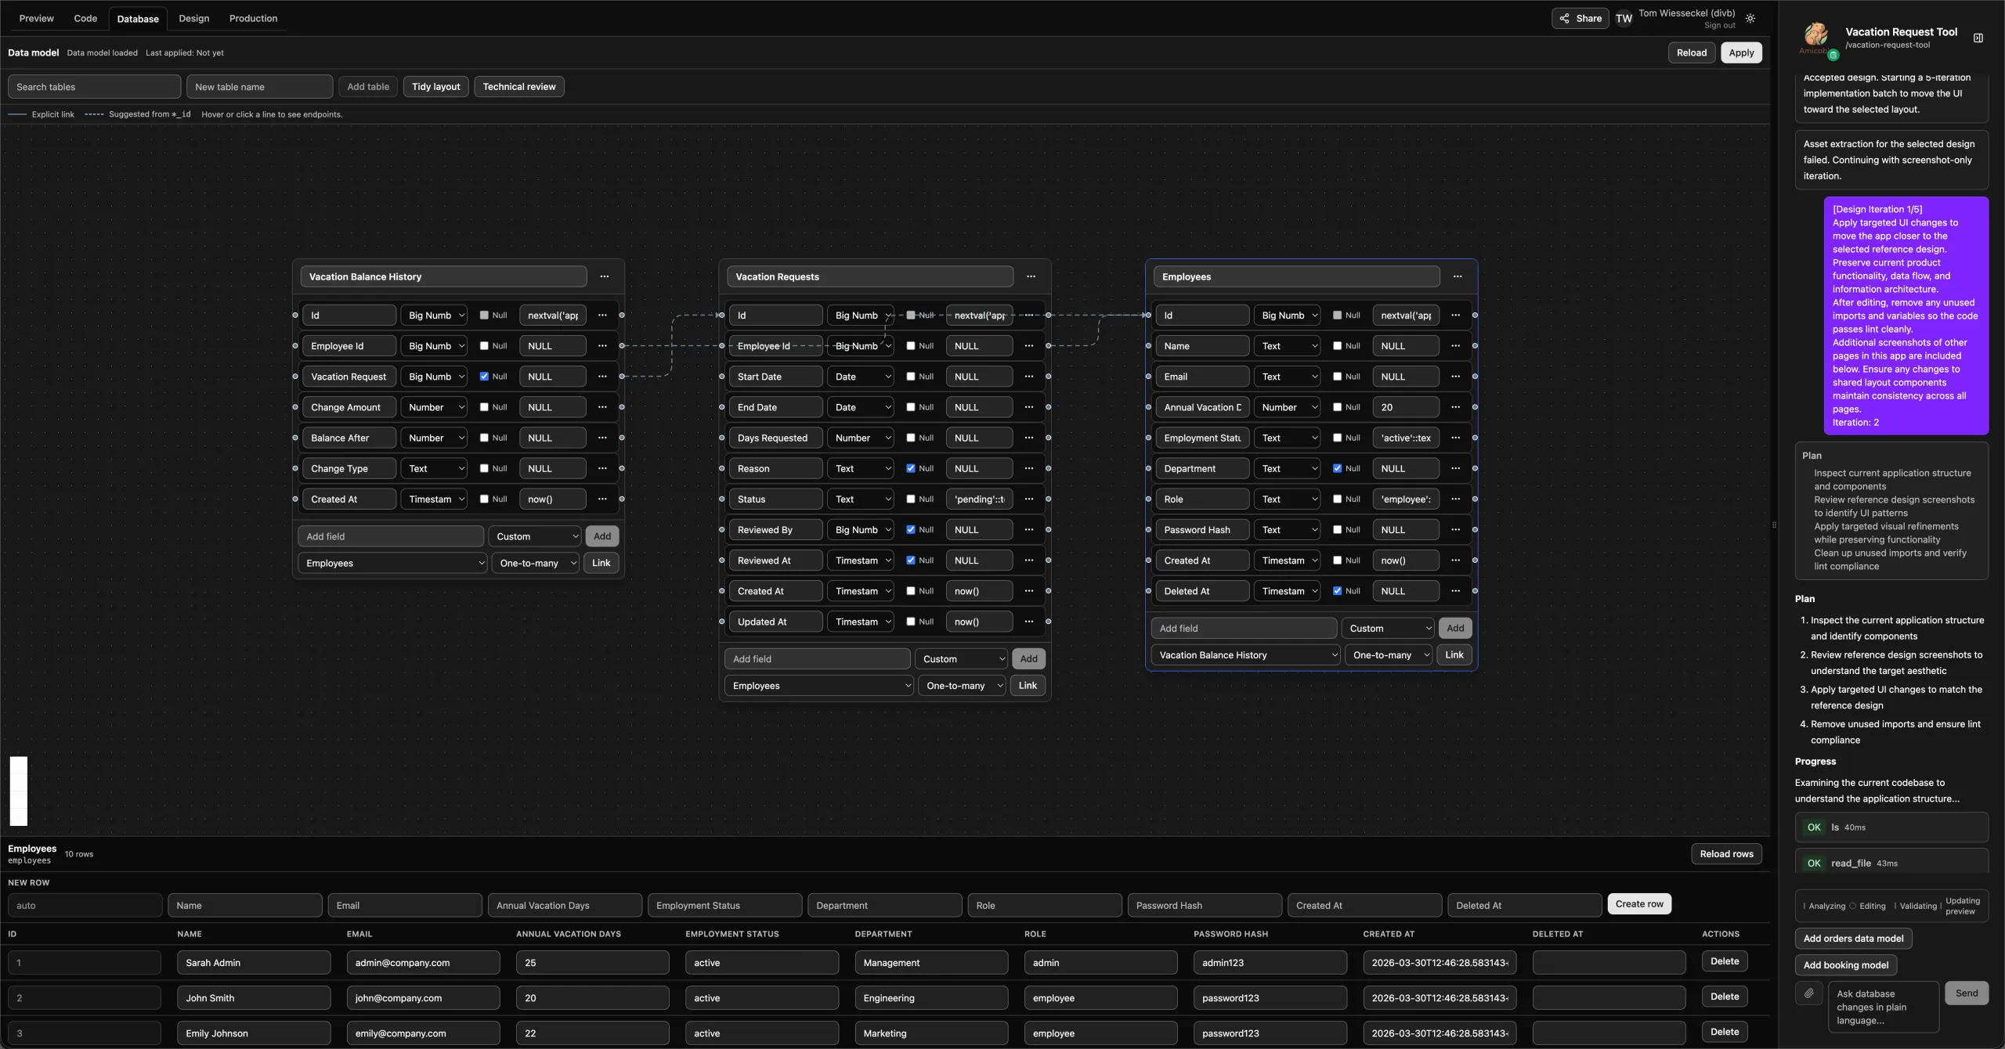This screenshot has height=1049, width=2005.
Task: Open Employees link target table dropdown
Action: [x=1247, y=655]
